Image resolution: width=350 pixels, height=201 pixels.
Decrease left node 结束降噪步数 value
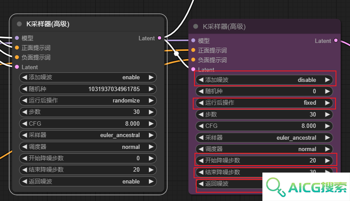25,170
